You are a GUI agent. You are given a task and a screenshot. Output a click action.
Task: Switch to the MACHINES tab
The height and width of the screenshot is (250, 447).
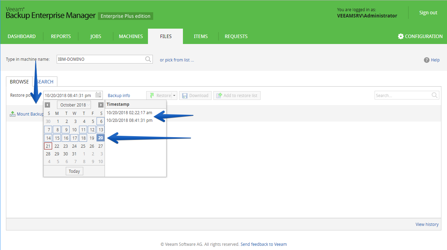(131, 36)
